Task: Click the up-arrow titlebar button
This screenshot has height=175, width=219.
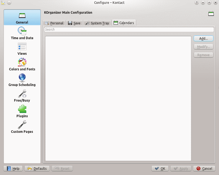Action: pyautogui.click(x=209, y=3)
